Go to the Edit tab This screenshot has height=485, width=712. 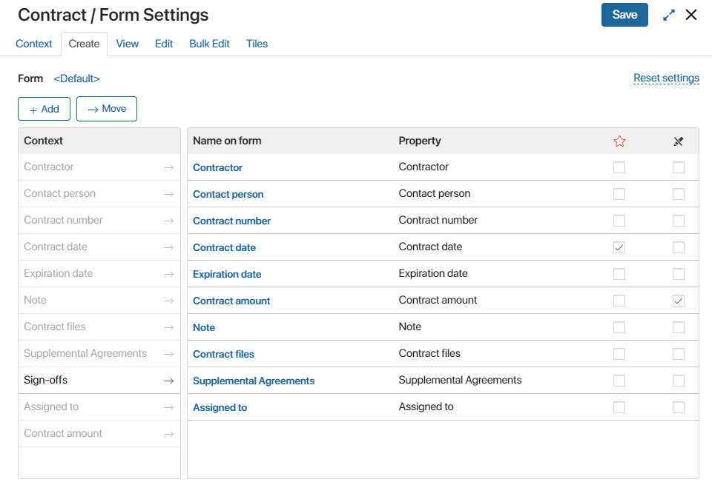[164, 44]
